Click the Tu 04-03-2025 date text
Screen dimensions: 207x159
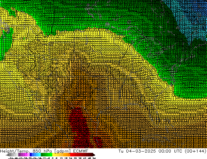click(x=137, y=151)
